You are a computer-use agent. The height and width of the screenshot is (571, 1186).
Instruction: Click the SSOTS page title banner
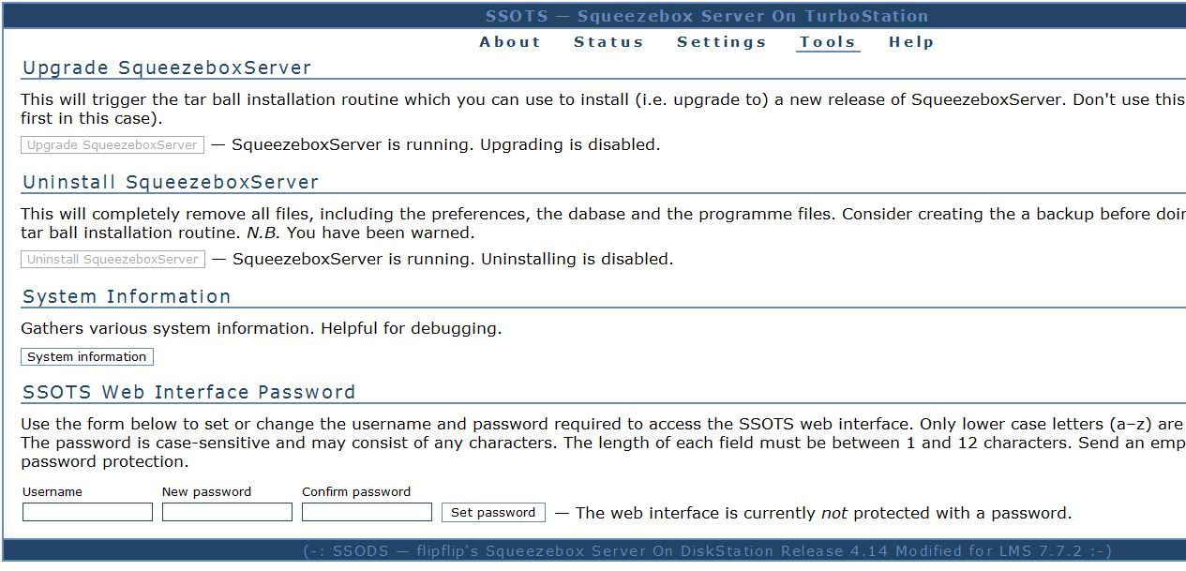coord(707,16)
